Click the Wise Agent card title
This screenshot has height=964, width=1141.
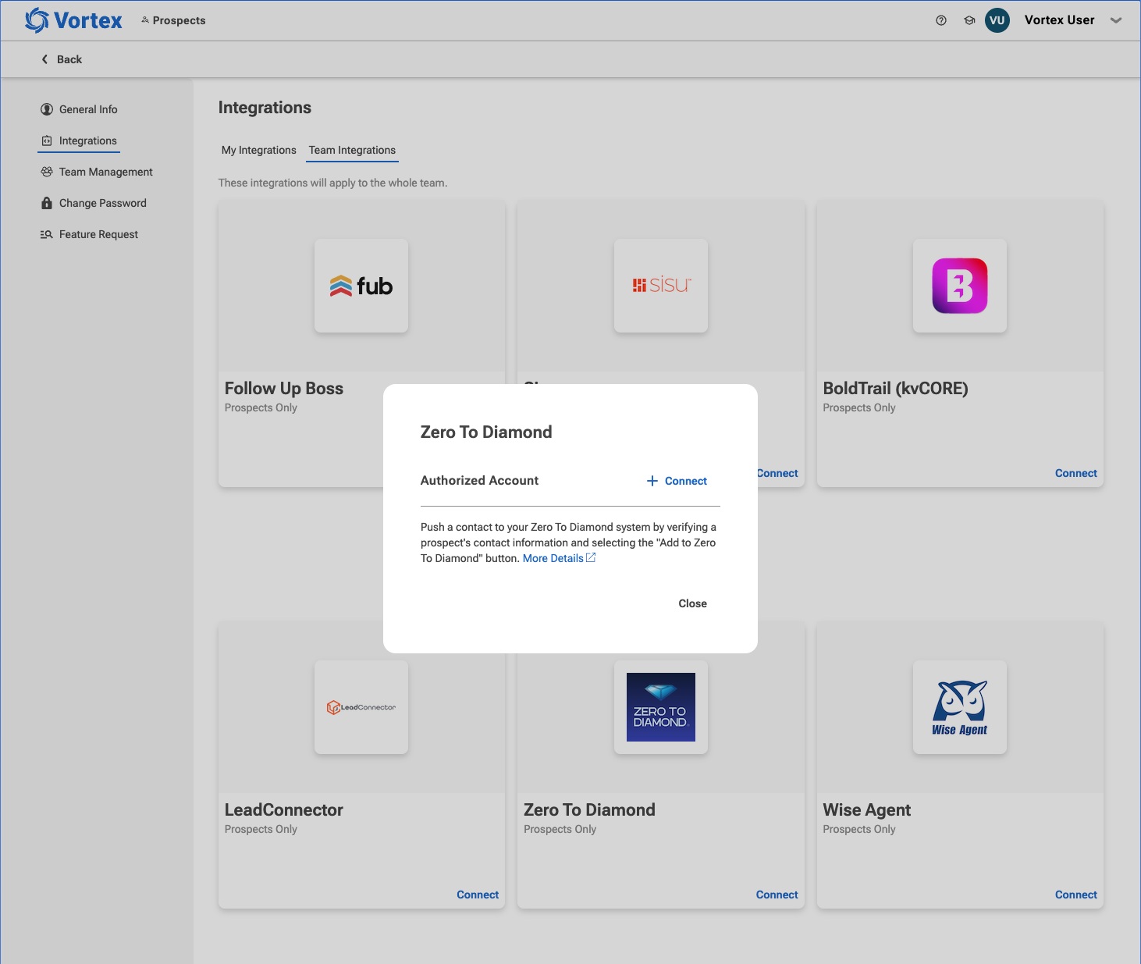coord(866,809)
